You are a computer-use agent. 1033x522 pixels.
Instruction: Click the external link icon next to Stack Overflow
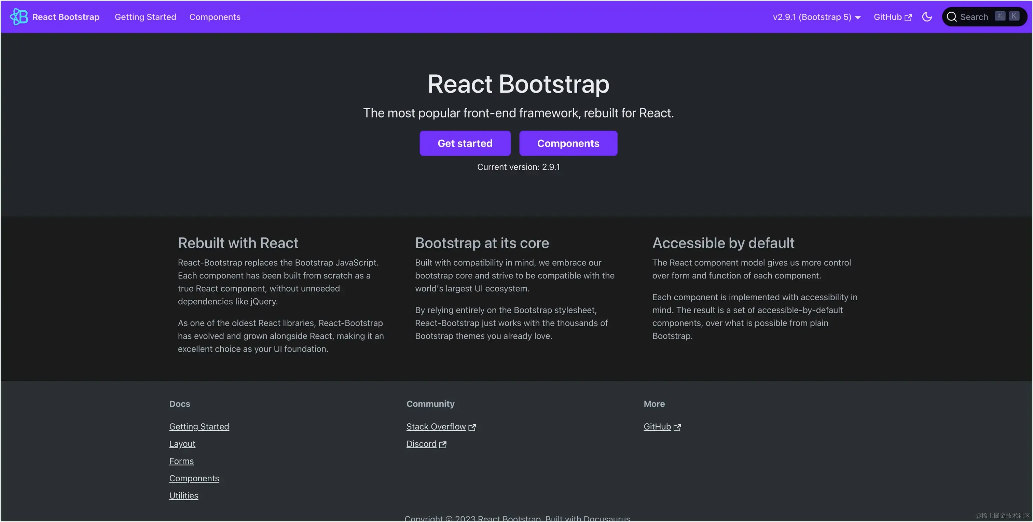click(472, 427)
